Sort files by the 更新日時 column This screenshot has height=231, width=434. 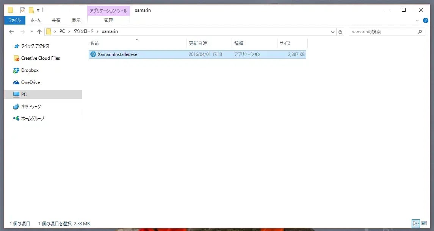tap(209, 43)
